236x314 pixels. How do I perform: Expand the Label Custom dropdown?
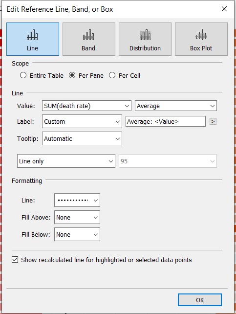[82, 121]
